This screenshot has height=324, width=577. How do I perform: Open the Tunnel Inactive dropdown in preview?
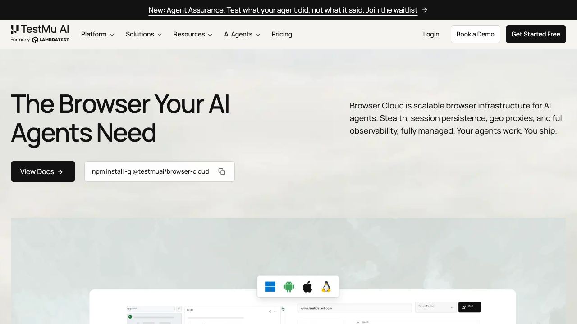coord(435,307)
